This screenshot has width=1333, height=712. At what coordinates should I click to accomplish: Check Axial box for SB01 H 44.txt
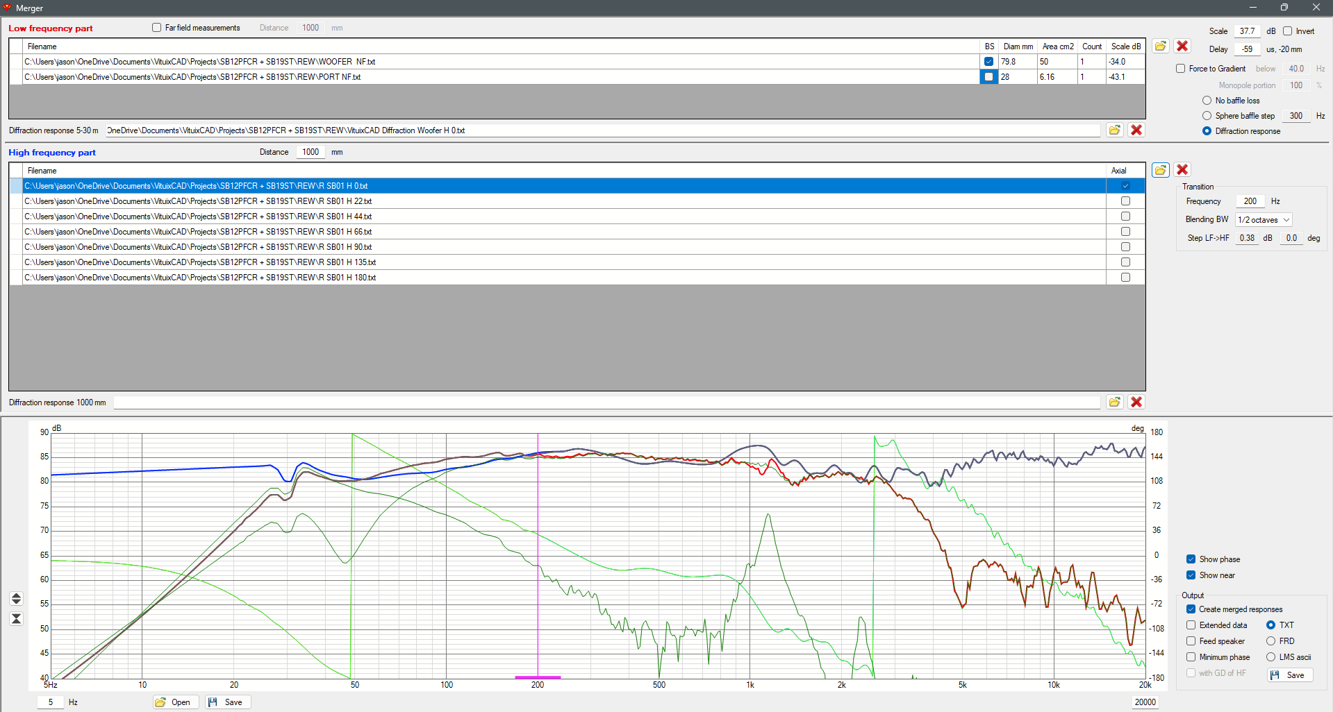1125,217
